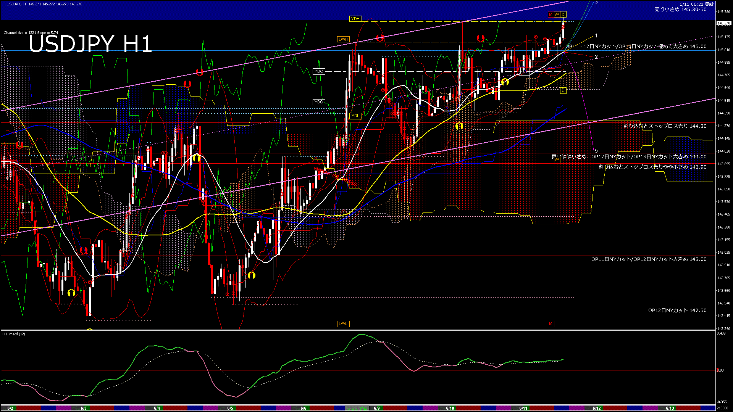Click the top yellow D timeframe box
Image resolution: width=733 pixels, height=412 pixels.
pos(563,14)
